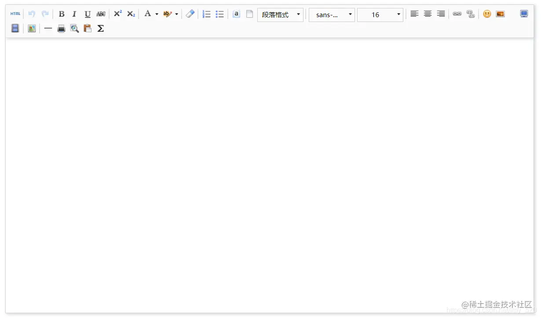Insert a hyperlink with chain icon
The height and width of the screenshot is (318, 541).
[457, 14]
